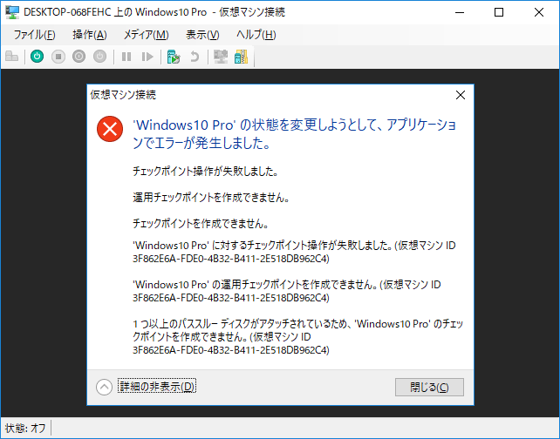Click the Revert (undo arrow) toolbar icon
The height and width of the screenshot is (439, 560).
tap(195, 57)
